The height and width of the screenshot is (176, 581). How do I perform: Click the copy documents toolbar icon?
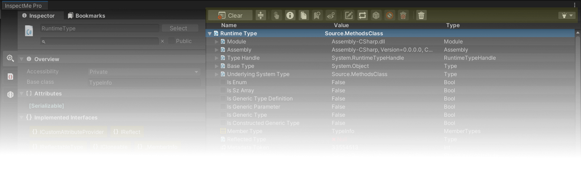pyautogui.click(x=304, y=15)
